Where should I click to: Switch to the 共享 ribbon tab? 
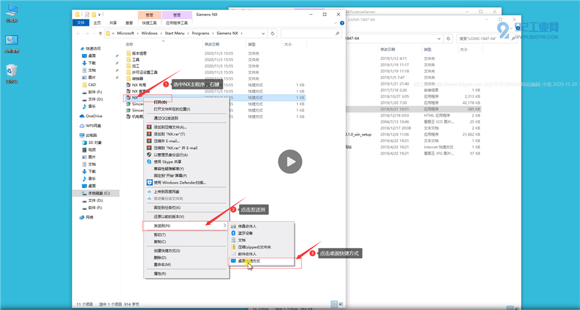[x=113, y=23]
